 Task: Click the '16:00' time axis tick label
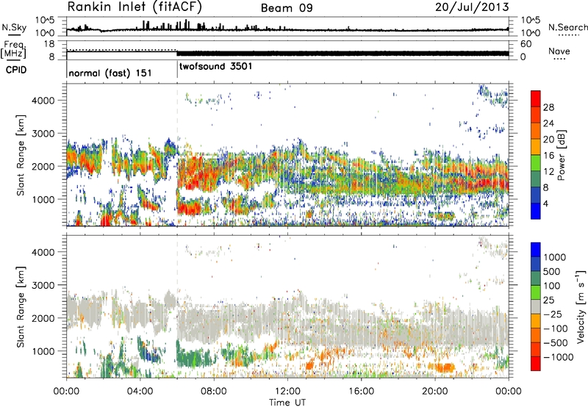(x=361, y=392)
